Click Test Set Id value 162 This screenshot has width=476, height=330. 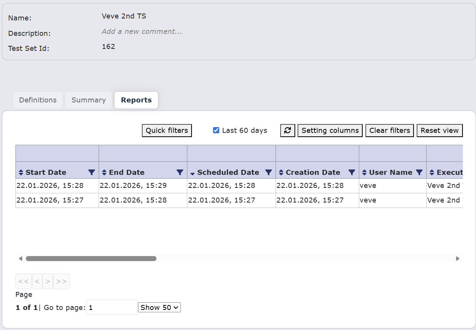click(108, 47)
